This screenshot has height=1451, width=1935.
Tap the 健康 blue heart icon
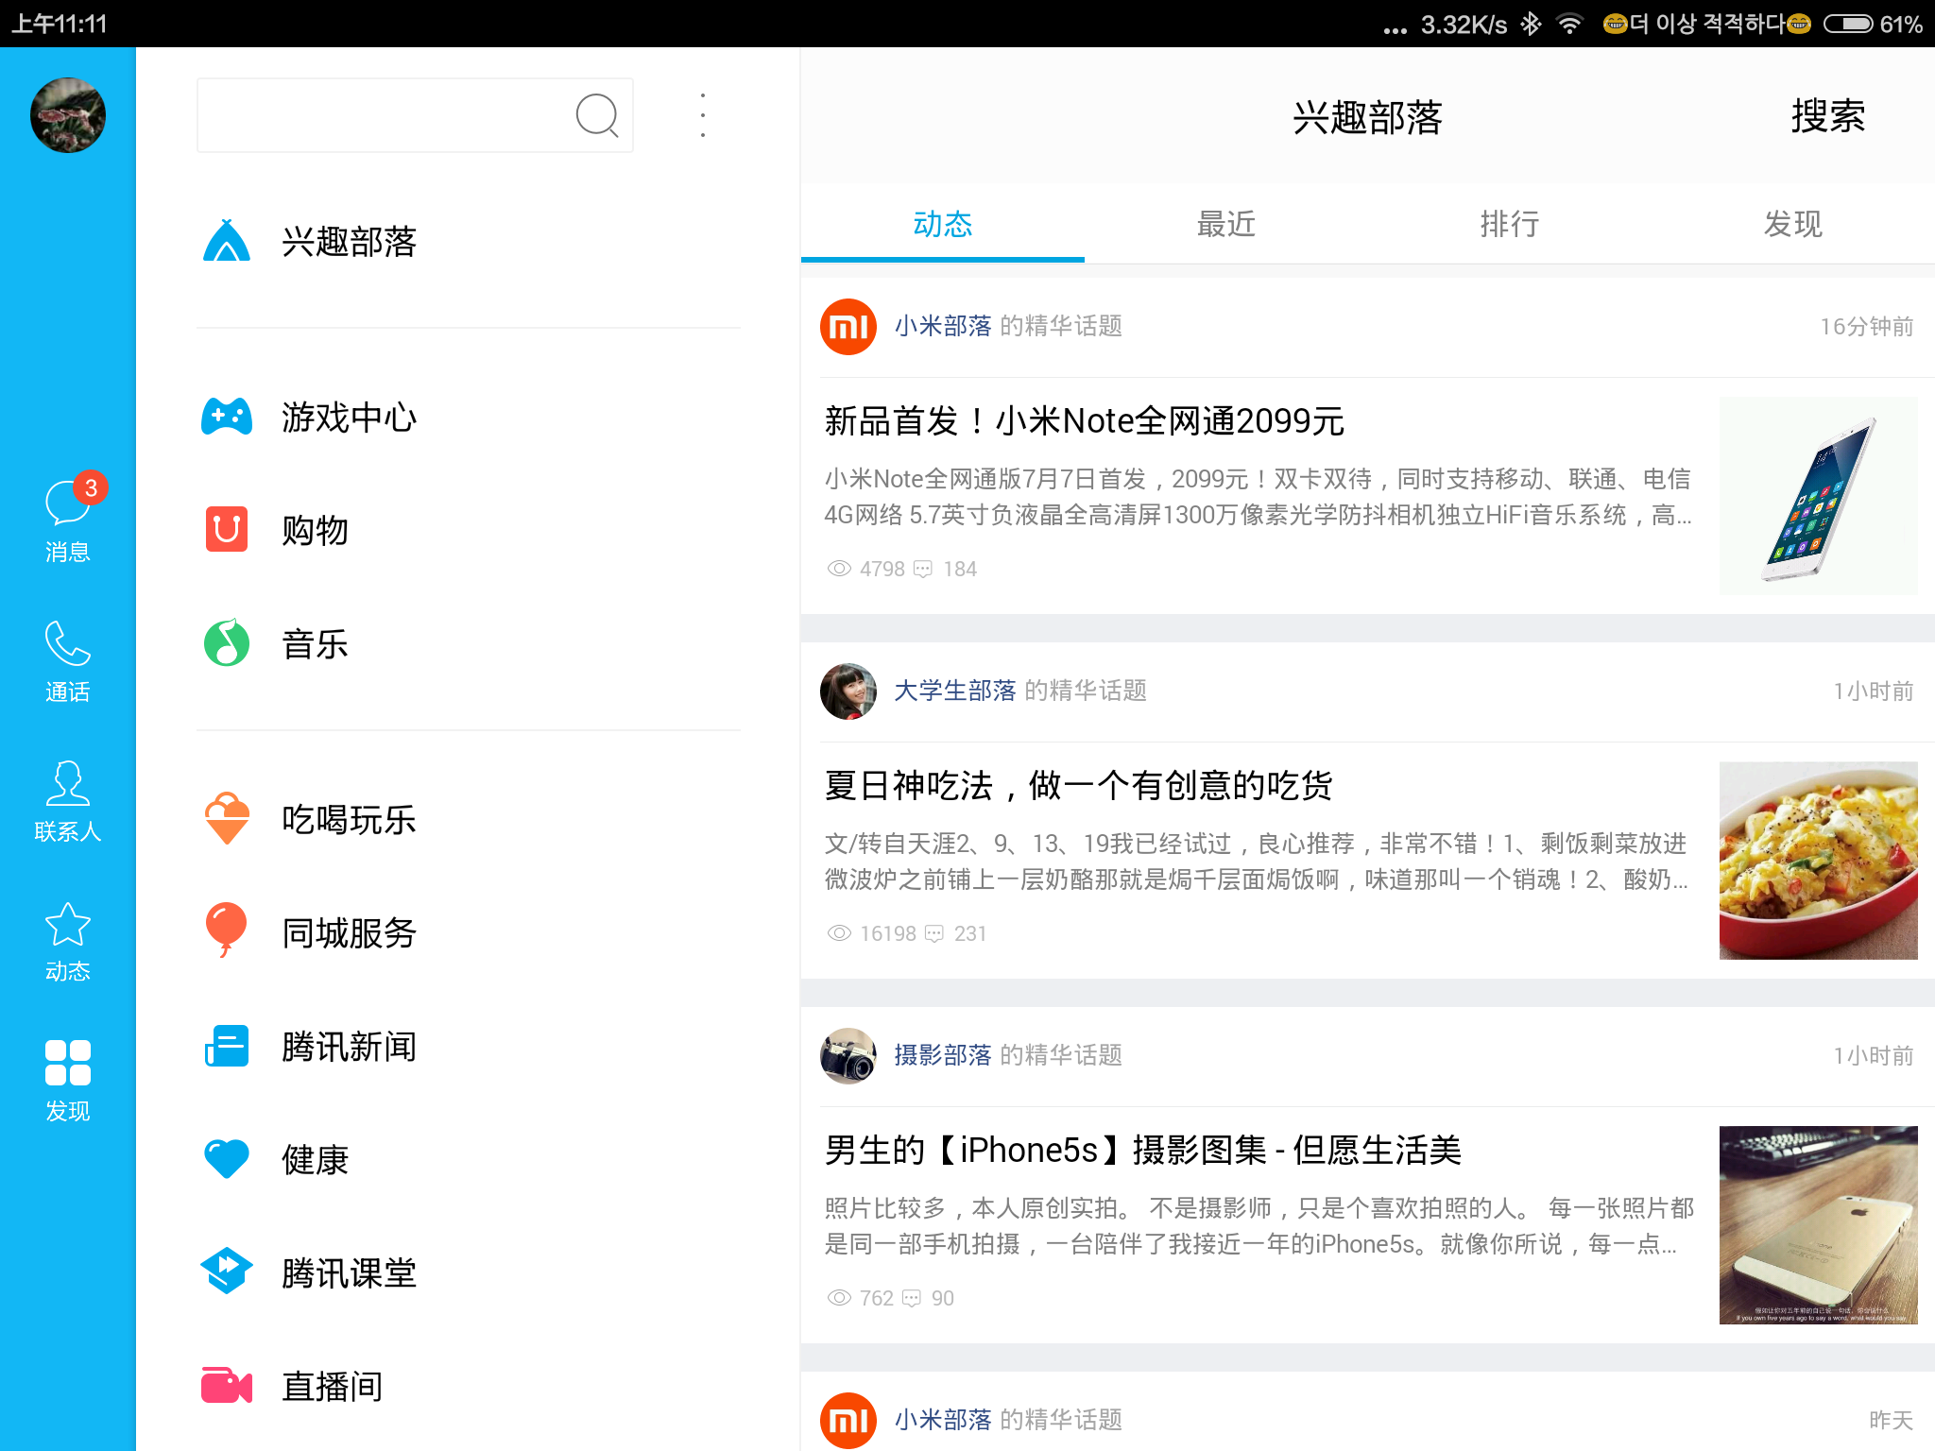click(227, 1159)
